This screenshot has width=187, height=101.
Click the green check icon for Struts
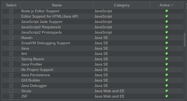click(x=167, y=91)
